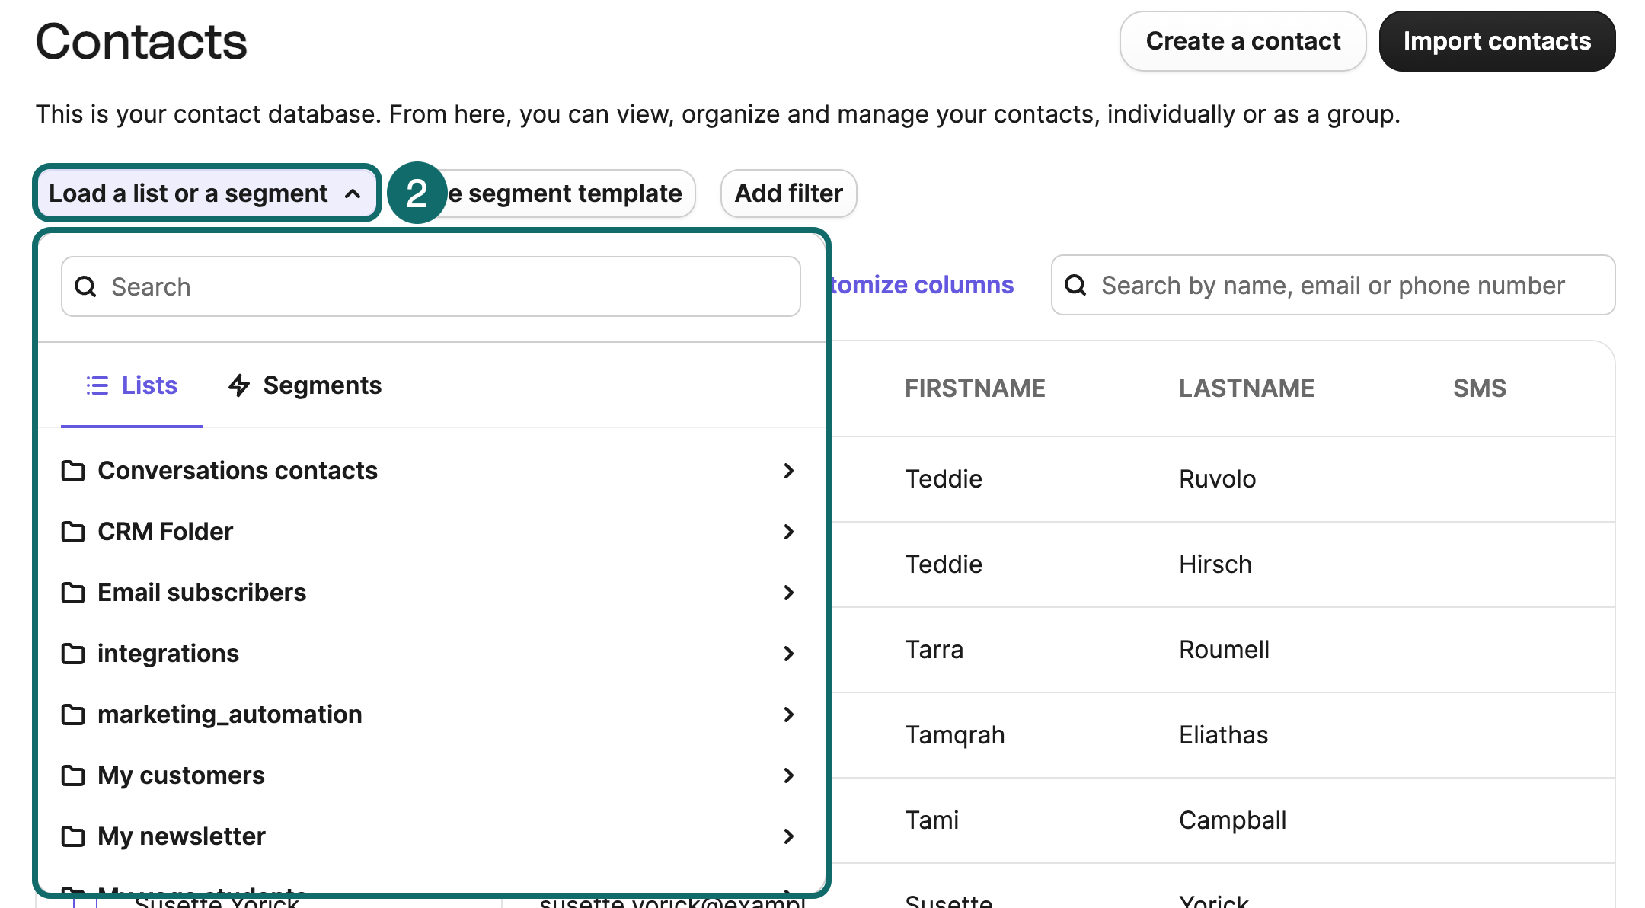This screenshot has height=908, width=1645.
Task: Open the Customize columns link
Action: [922, 285]
